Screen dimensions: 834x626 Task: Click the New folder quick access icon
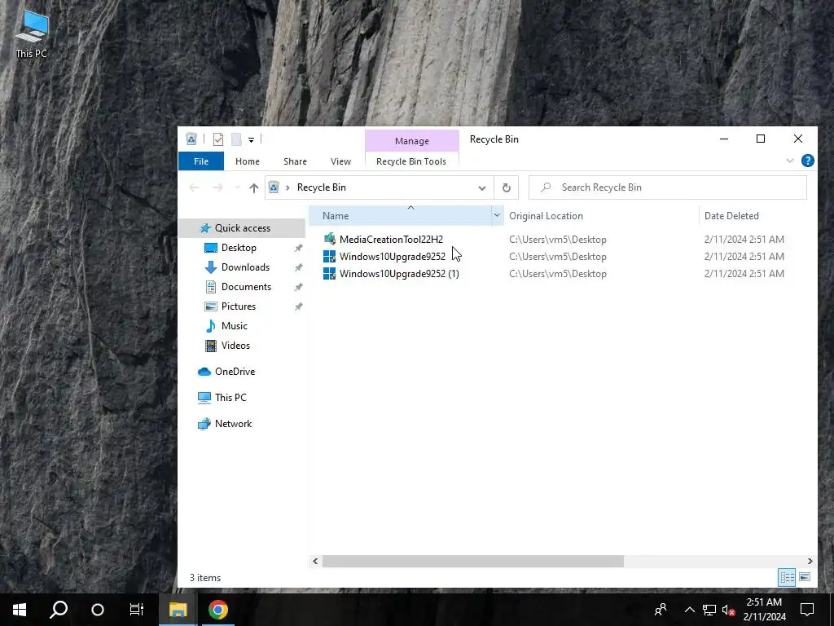(x=237, y=139)
